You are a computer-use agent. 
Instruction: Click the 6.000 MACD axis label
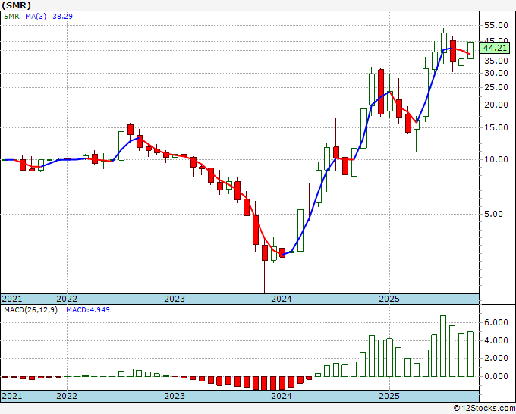pyautogui.click(x=496, y=322)
